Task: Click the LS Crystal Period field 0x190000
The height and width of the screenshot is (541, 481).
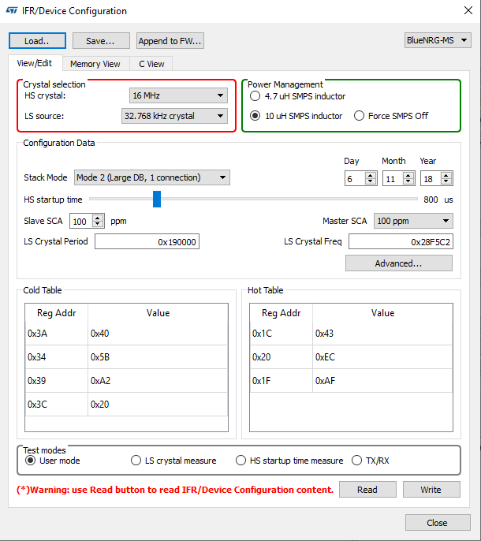Action: 147,241
